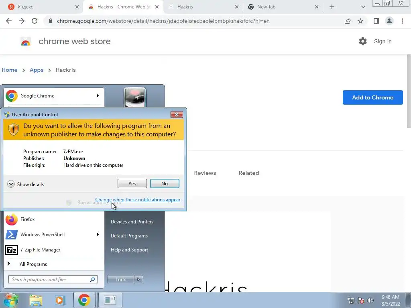
Task: Click the 7z icon in Start menu
Action: pyautogui.click(x=12, y=250)
